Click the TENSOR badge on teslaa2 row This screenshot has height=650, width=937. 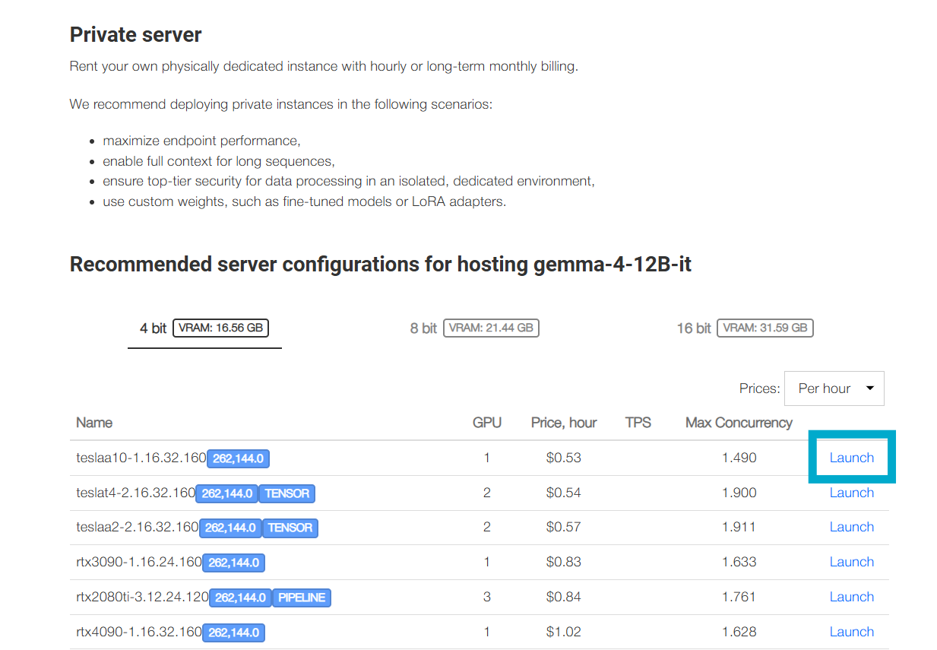tap(290, 528)
